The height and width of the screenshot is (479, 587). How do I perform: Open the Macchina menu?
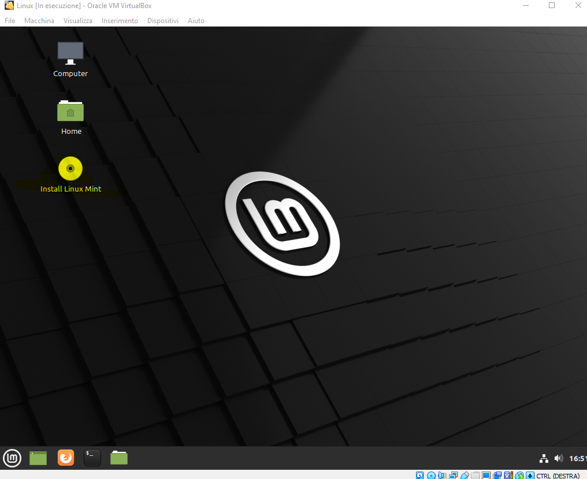point(39,21)
